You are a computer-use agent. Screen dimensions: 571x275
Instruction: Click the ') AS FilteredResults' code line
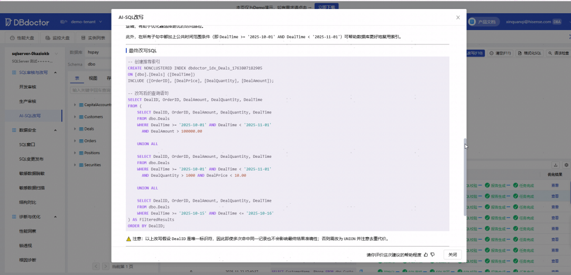click(x=151, y=220)
